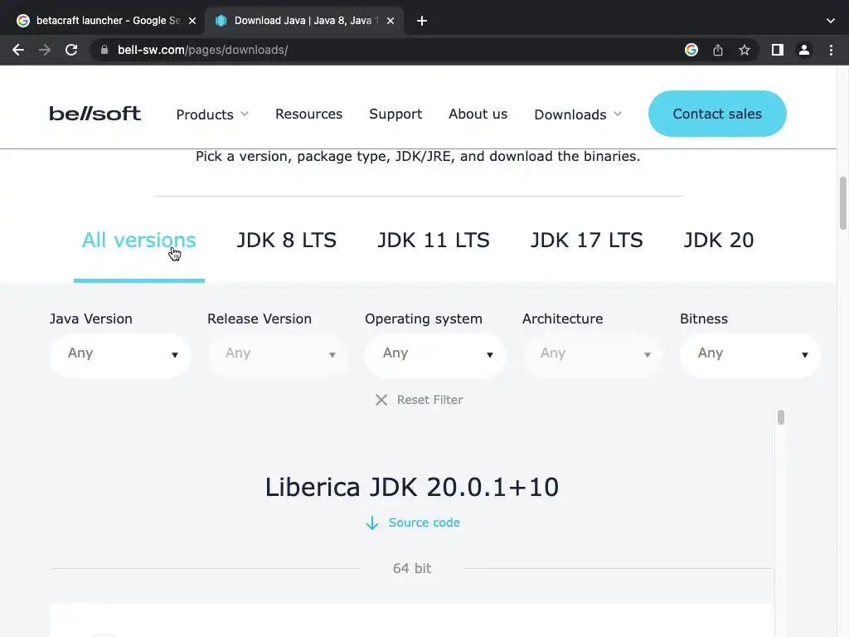Screen dimensions: 849x637
Task: Click the browser page vertical scrollbar
Action: (x=843, y=202)
